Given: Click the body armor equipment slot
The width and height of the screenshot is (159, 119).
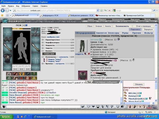Looking at the screenshot, I should [x=7, y=58].
